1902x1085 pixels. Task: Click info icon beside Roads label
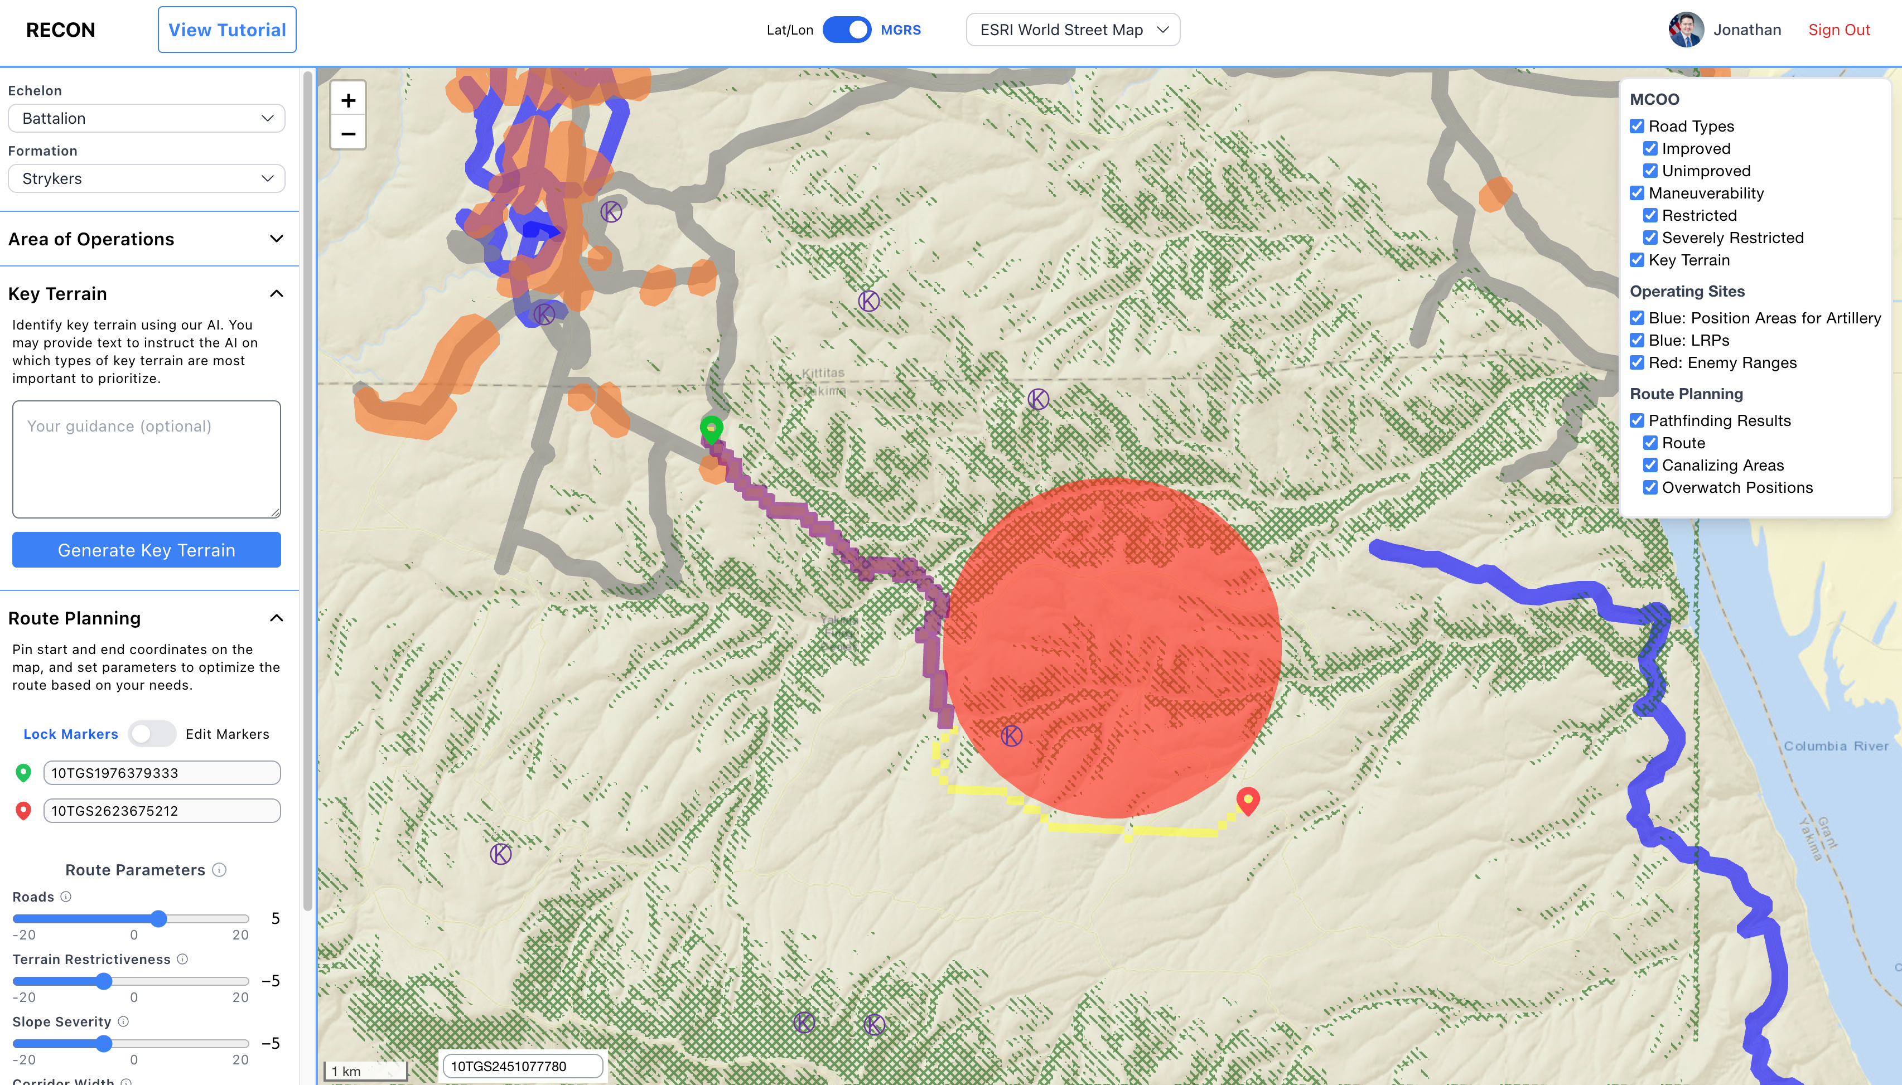coord(66,897)
